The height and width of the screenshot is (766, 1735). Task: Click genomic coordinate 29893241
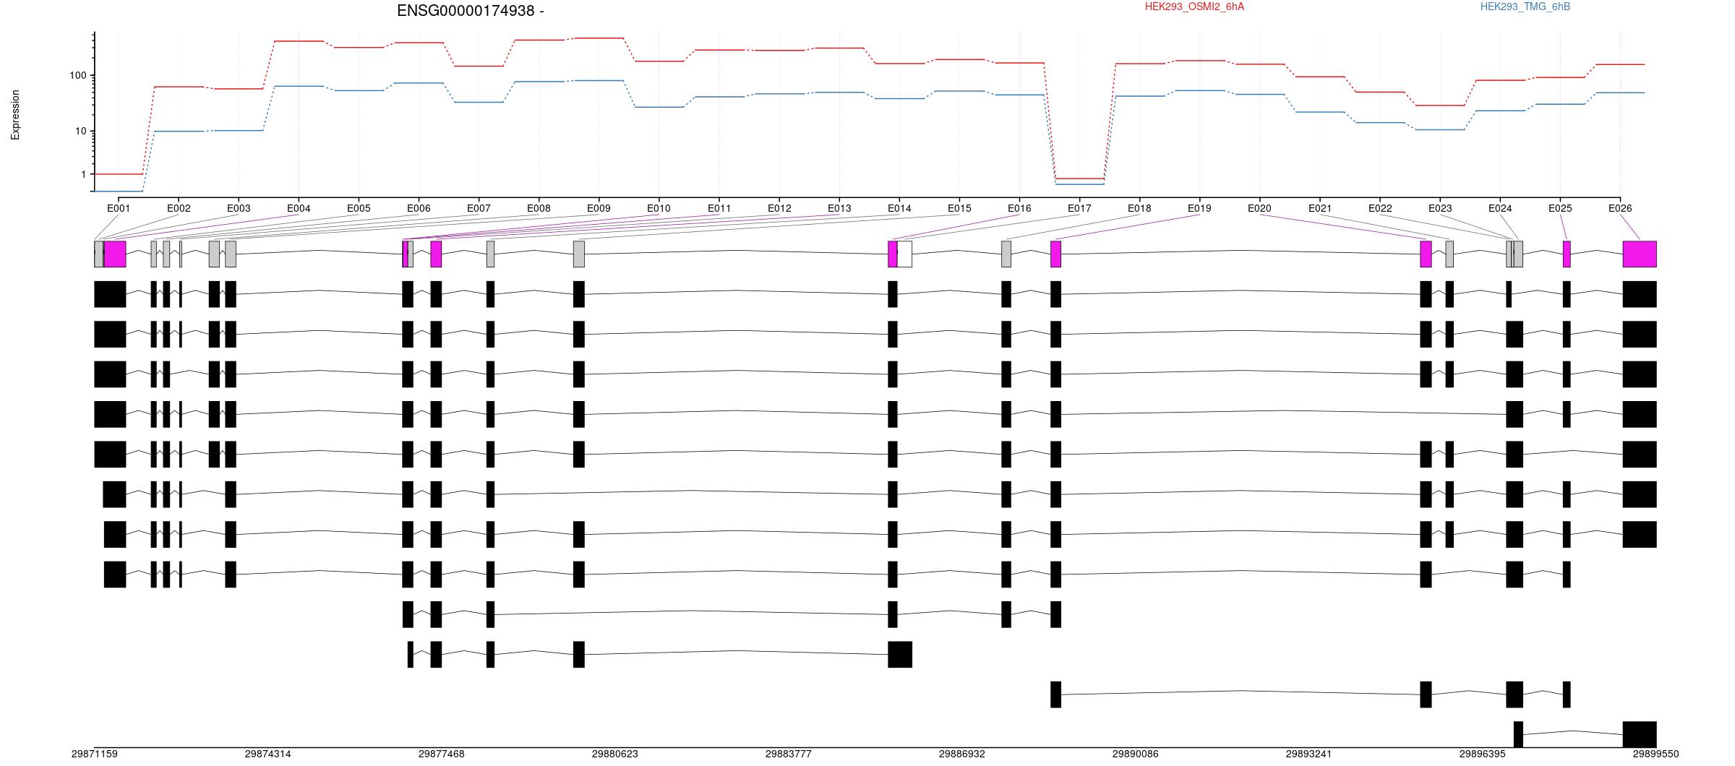pyautogui.click(x=1309, y=754)
